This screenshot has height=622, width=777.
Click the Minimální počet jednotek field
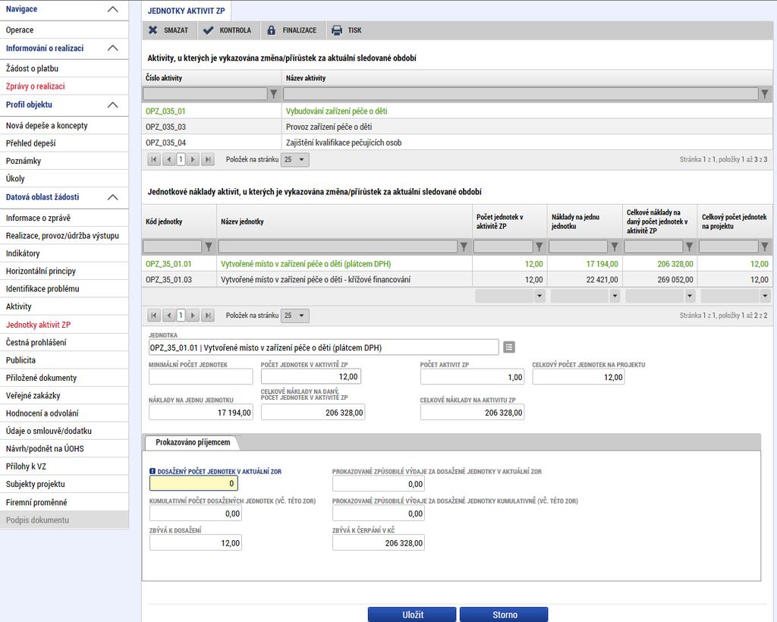[200, 377]
